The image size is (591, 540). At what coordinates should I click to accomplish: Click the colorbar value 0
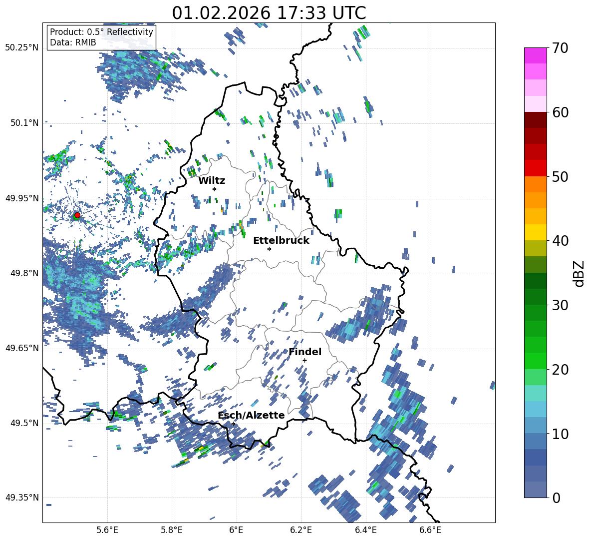point(556,498)
